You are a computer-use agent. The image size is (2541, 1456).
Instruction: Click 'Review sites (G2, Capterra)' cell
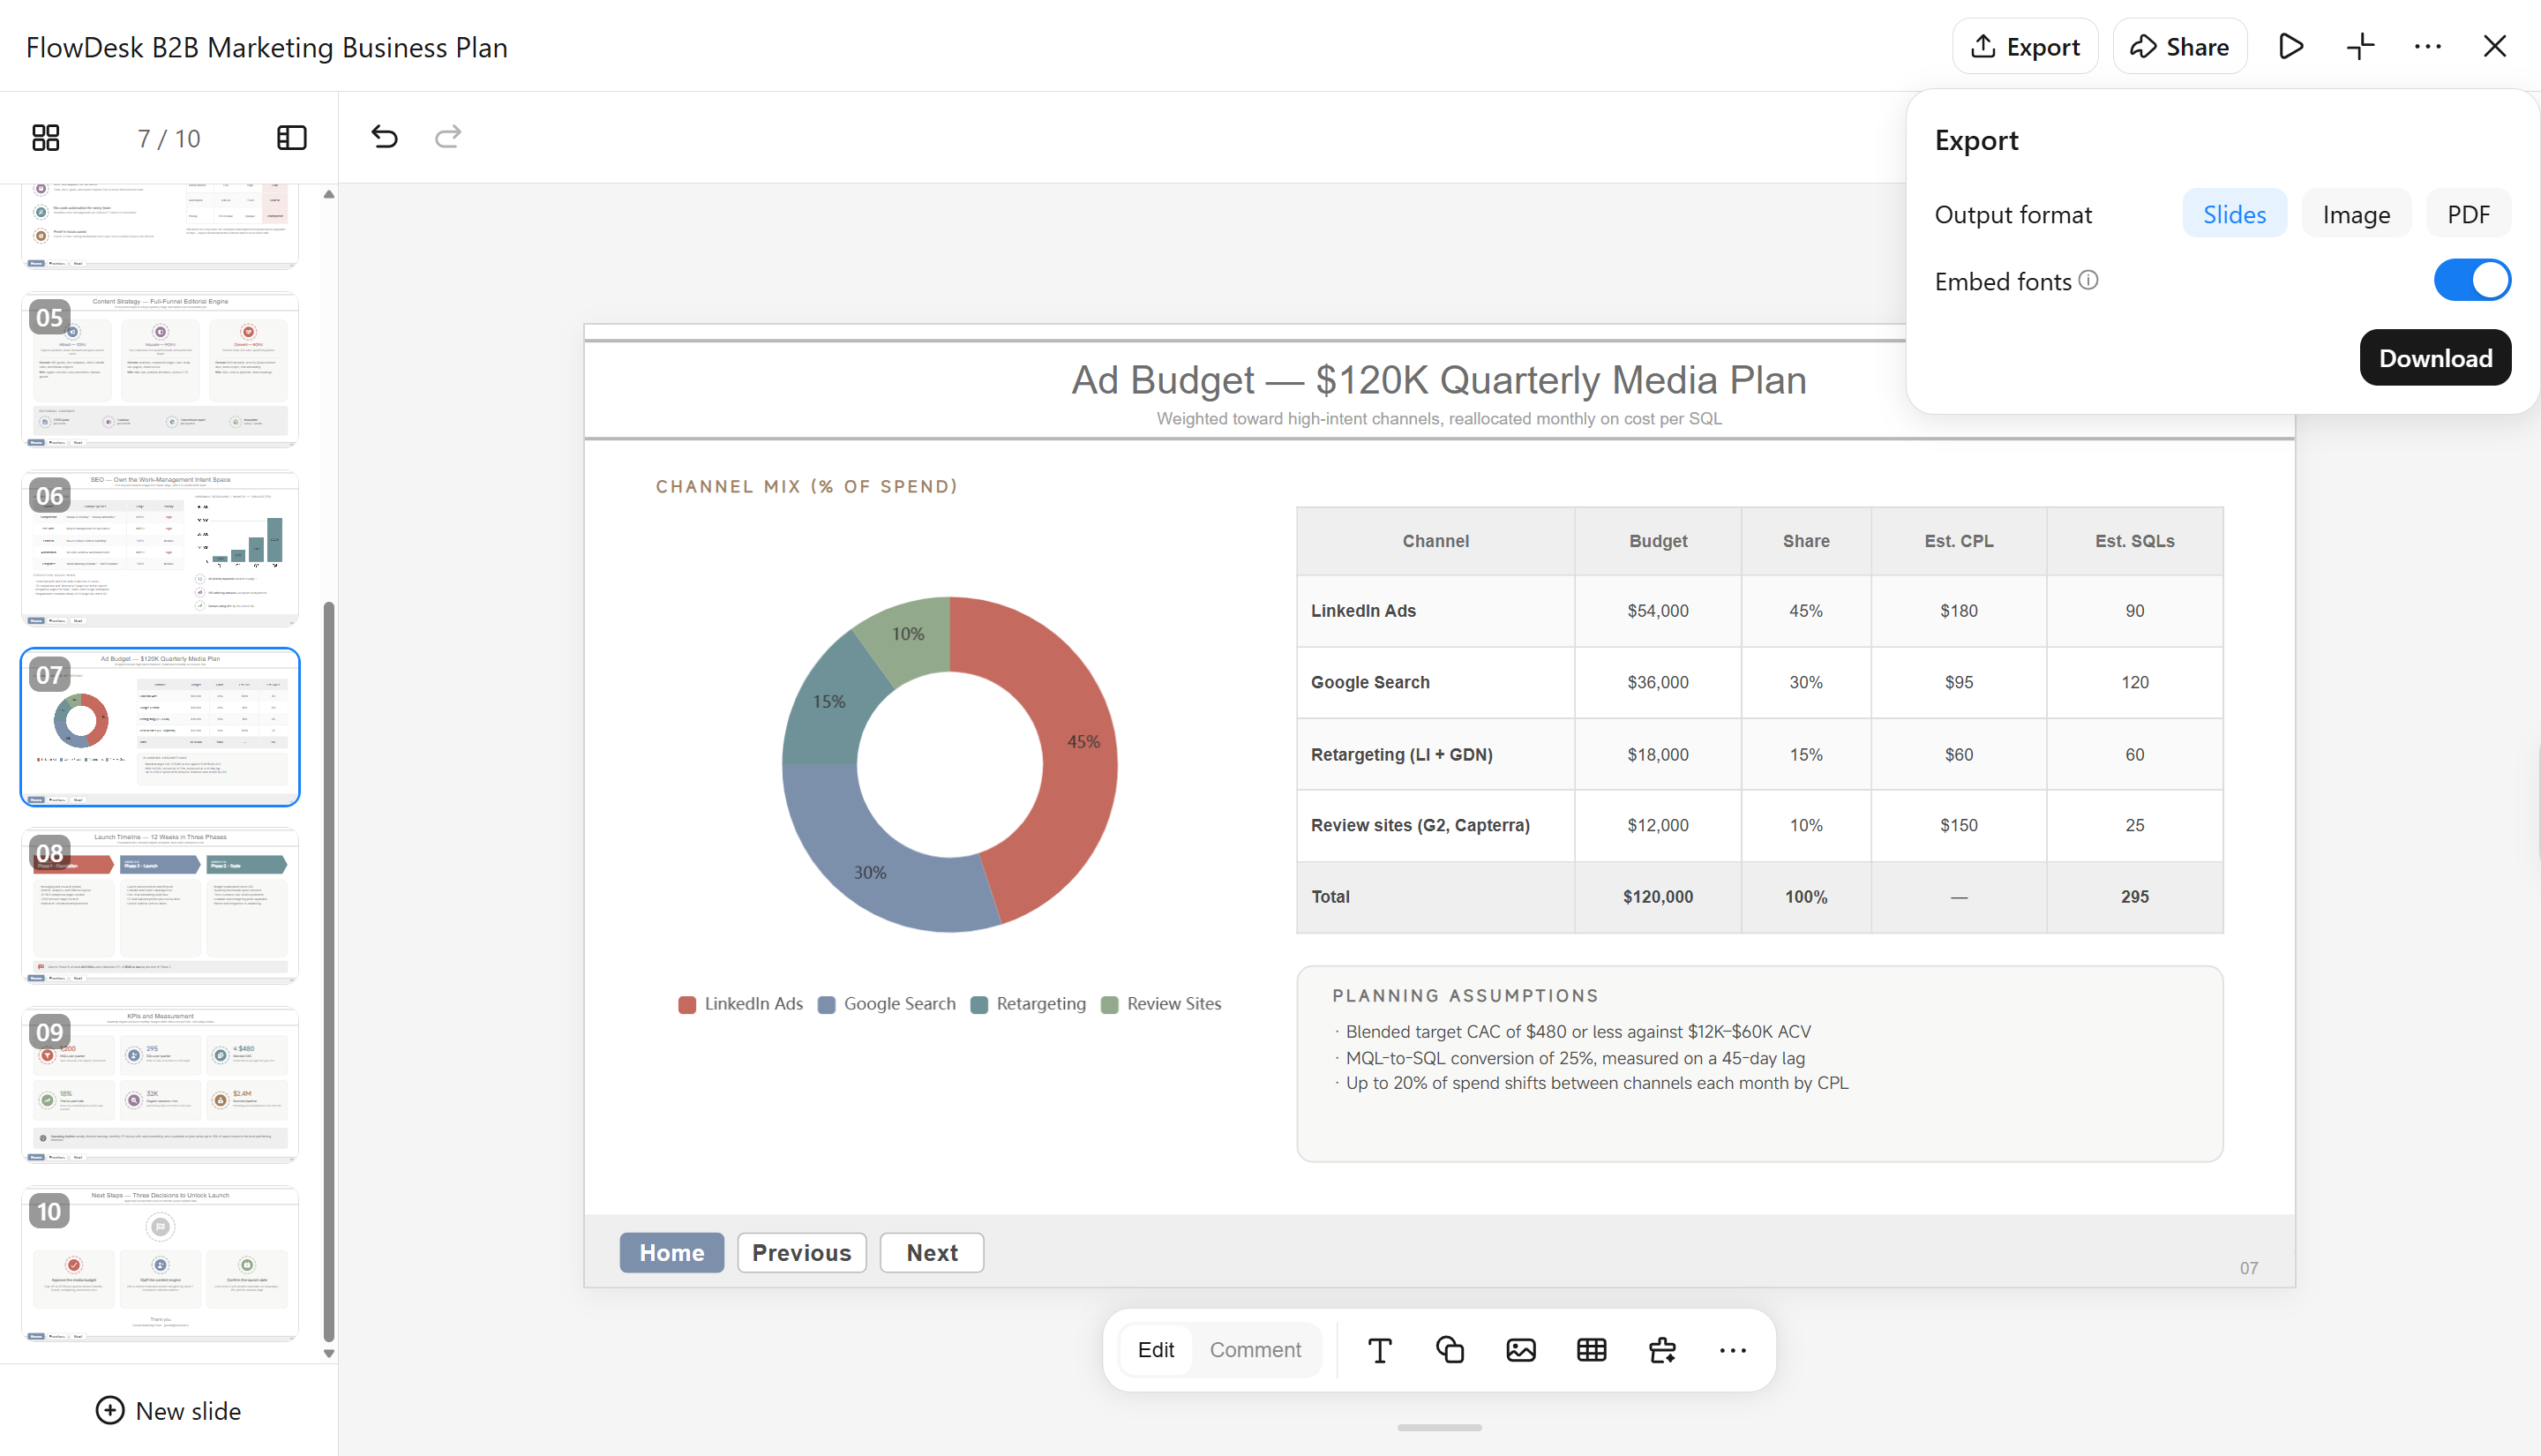[1435, 825]
